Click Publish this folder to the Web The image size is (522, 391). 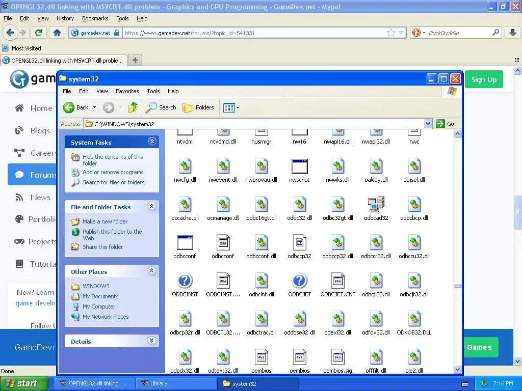[x=112, y=235]
